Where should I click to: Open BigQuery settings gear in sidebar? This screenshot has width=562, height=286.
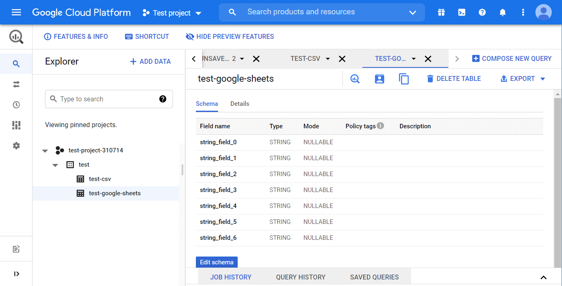[16, 145]
